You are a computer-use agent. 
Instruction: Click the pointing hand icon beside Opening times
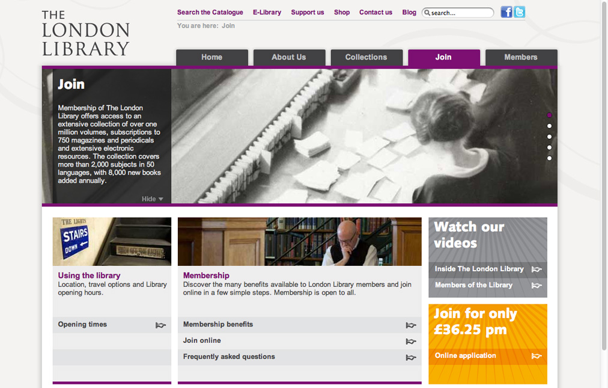click(x=160, y=325)
